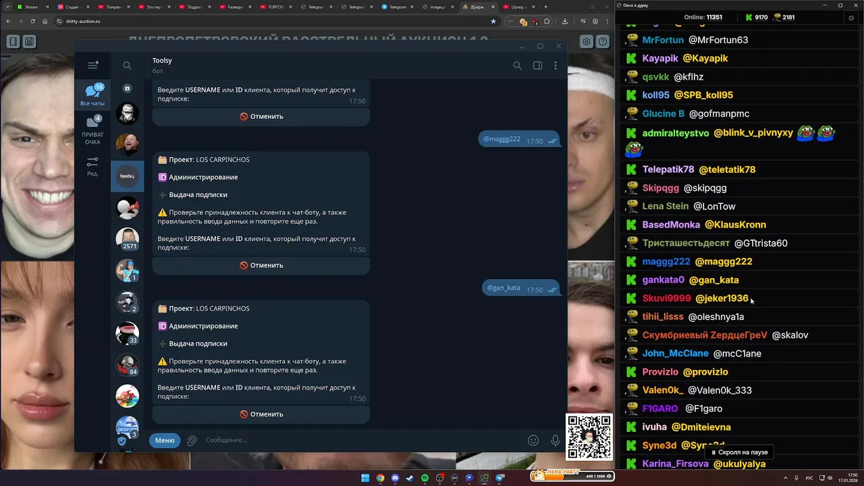Reload the shitty-auction.ru page

point(32,21)
